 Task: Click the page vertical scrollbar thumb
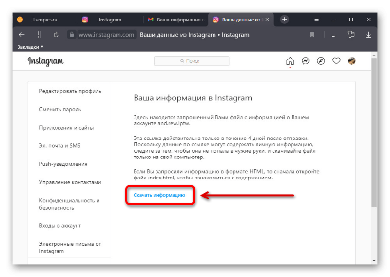(374, 132)
